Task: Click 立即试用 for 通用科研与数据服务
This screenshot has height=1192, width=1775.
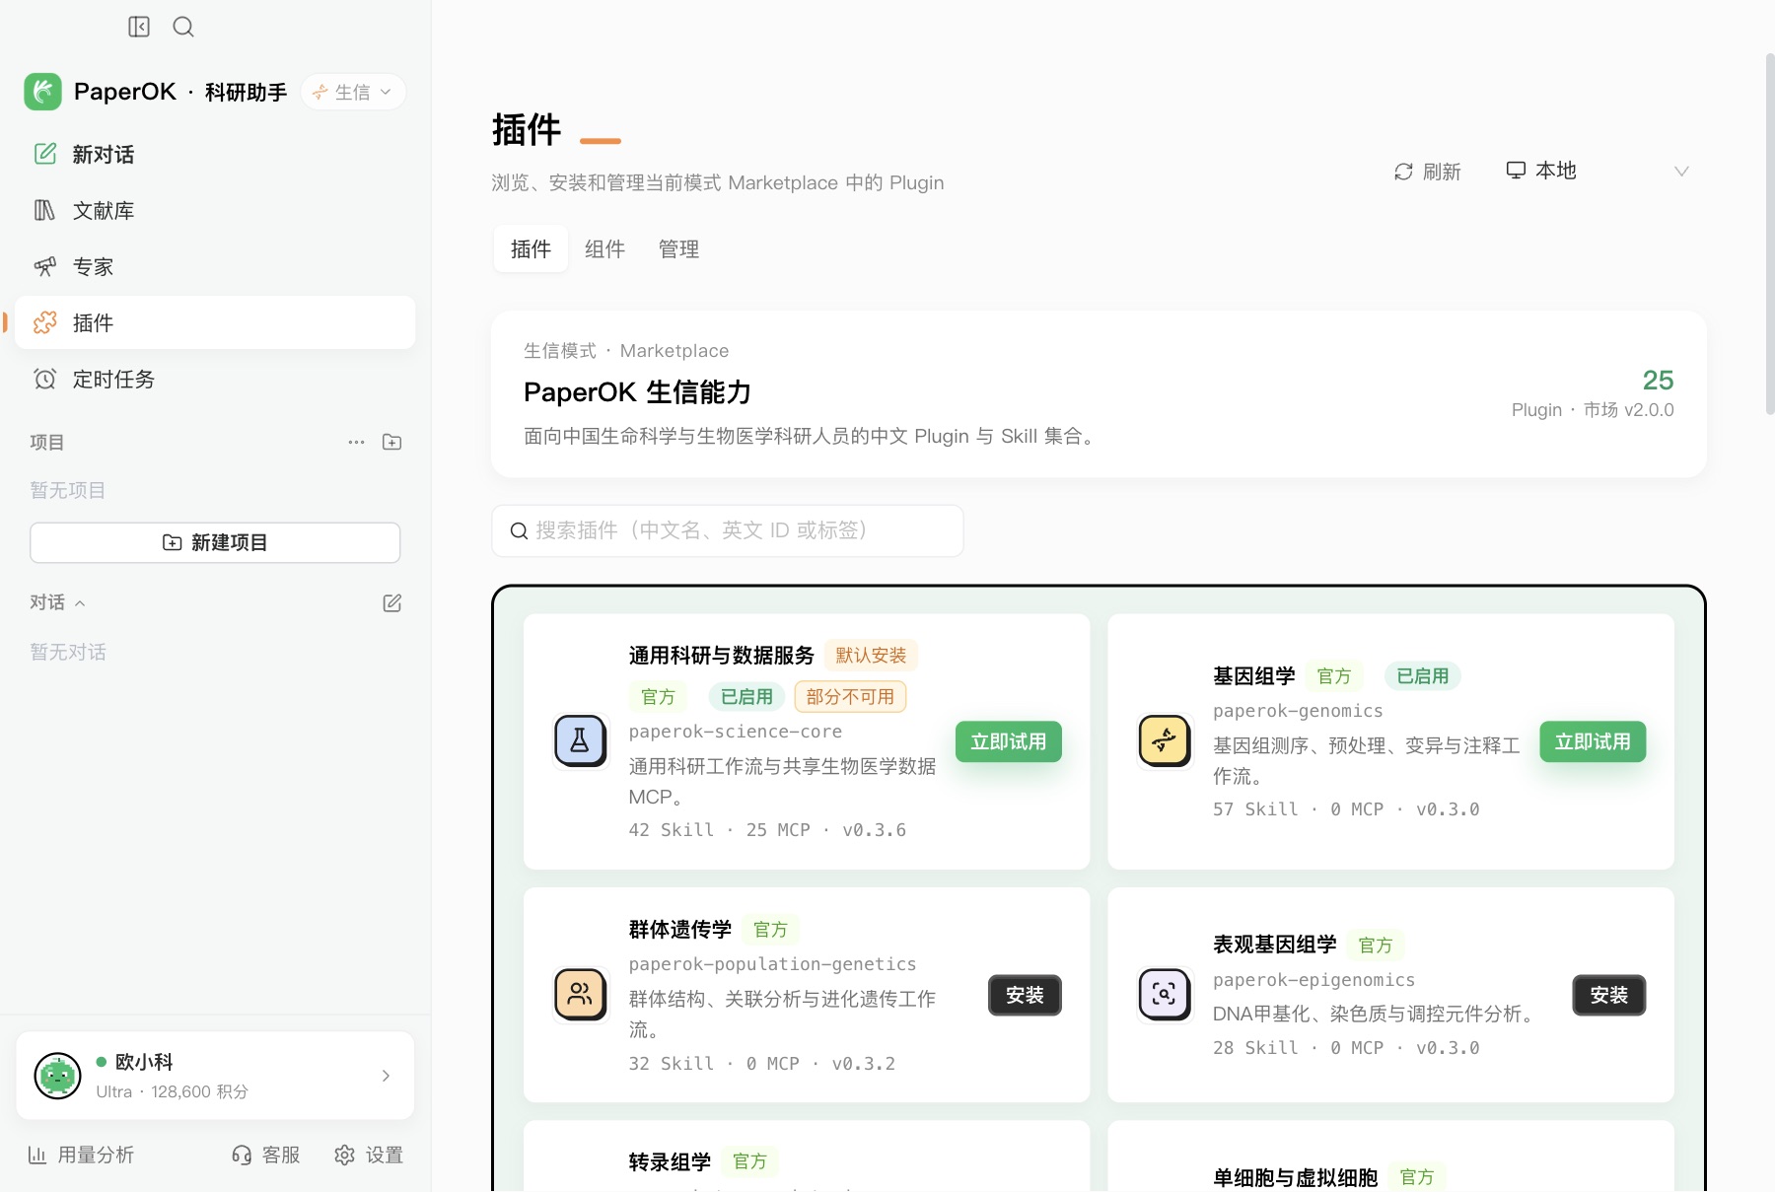Action: click(1008, 741)
